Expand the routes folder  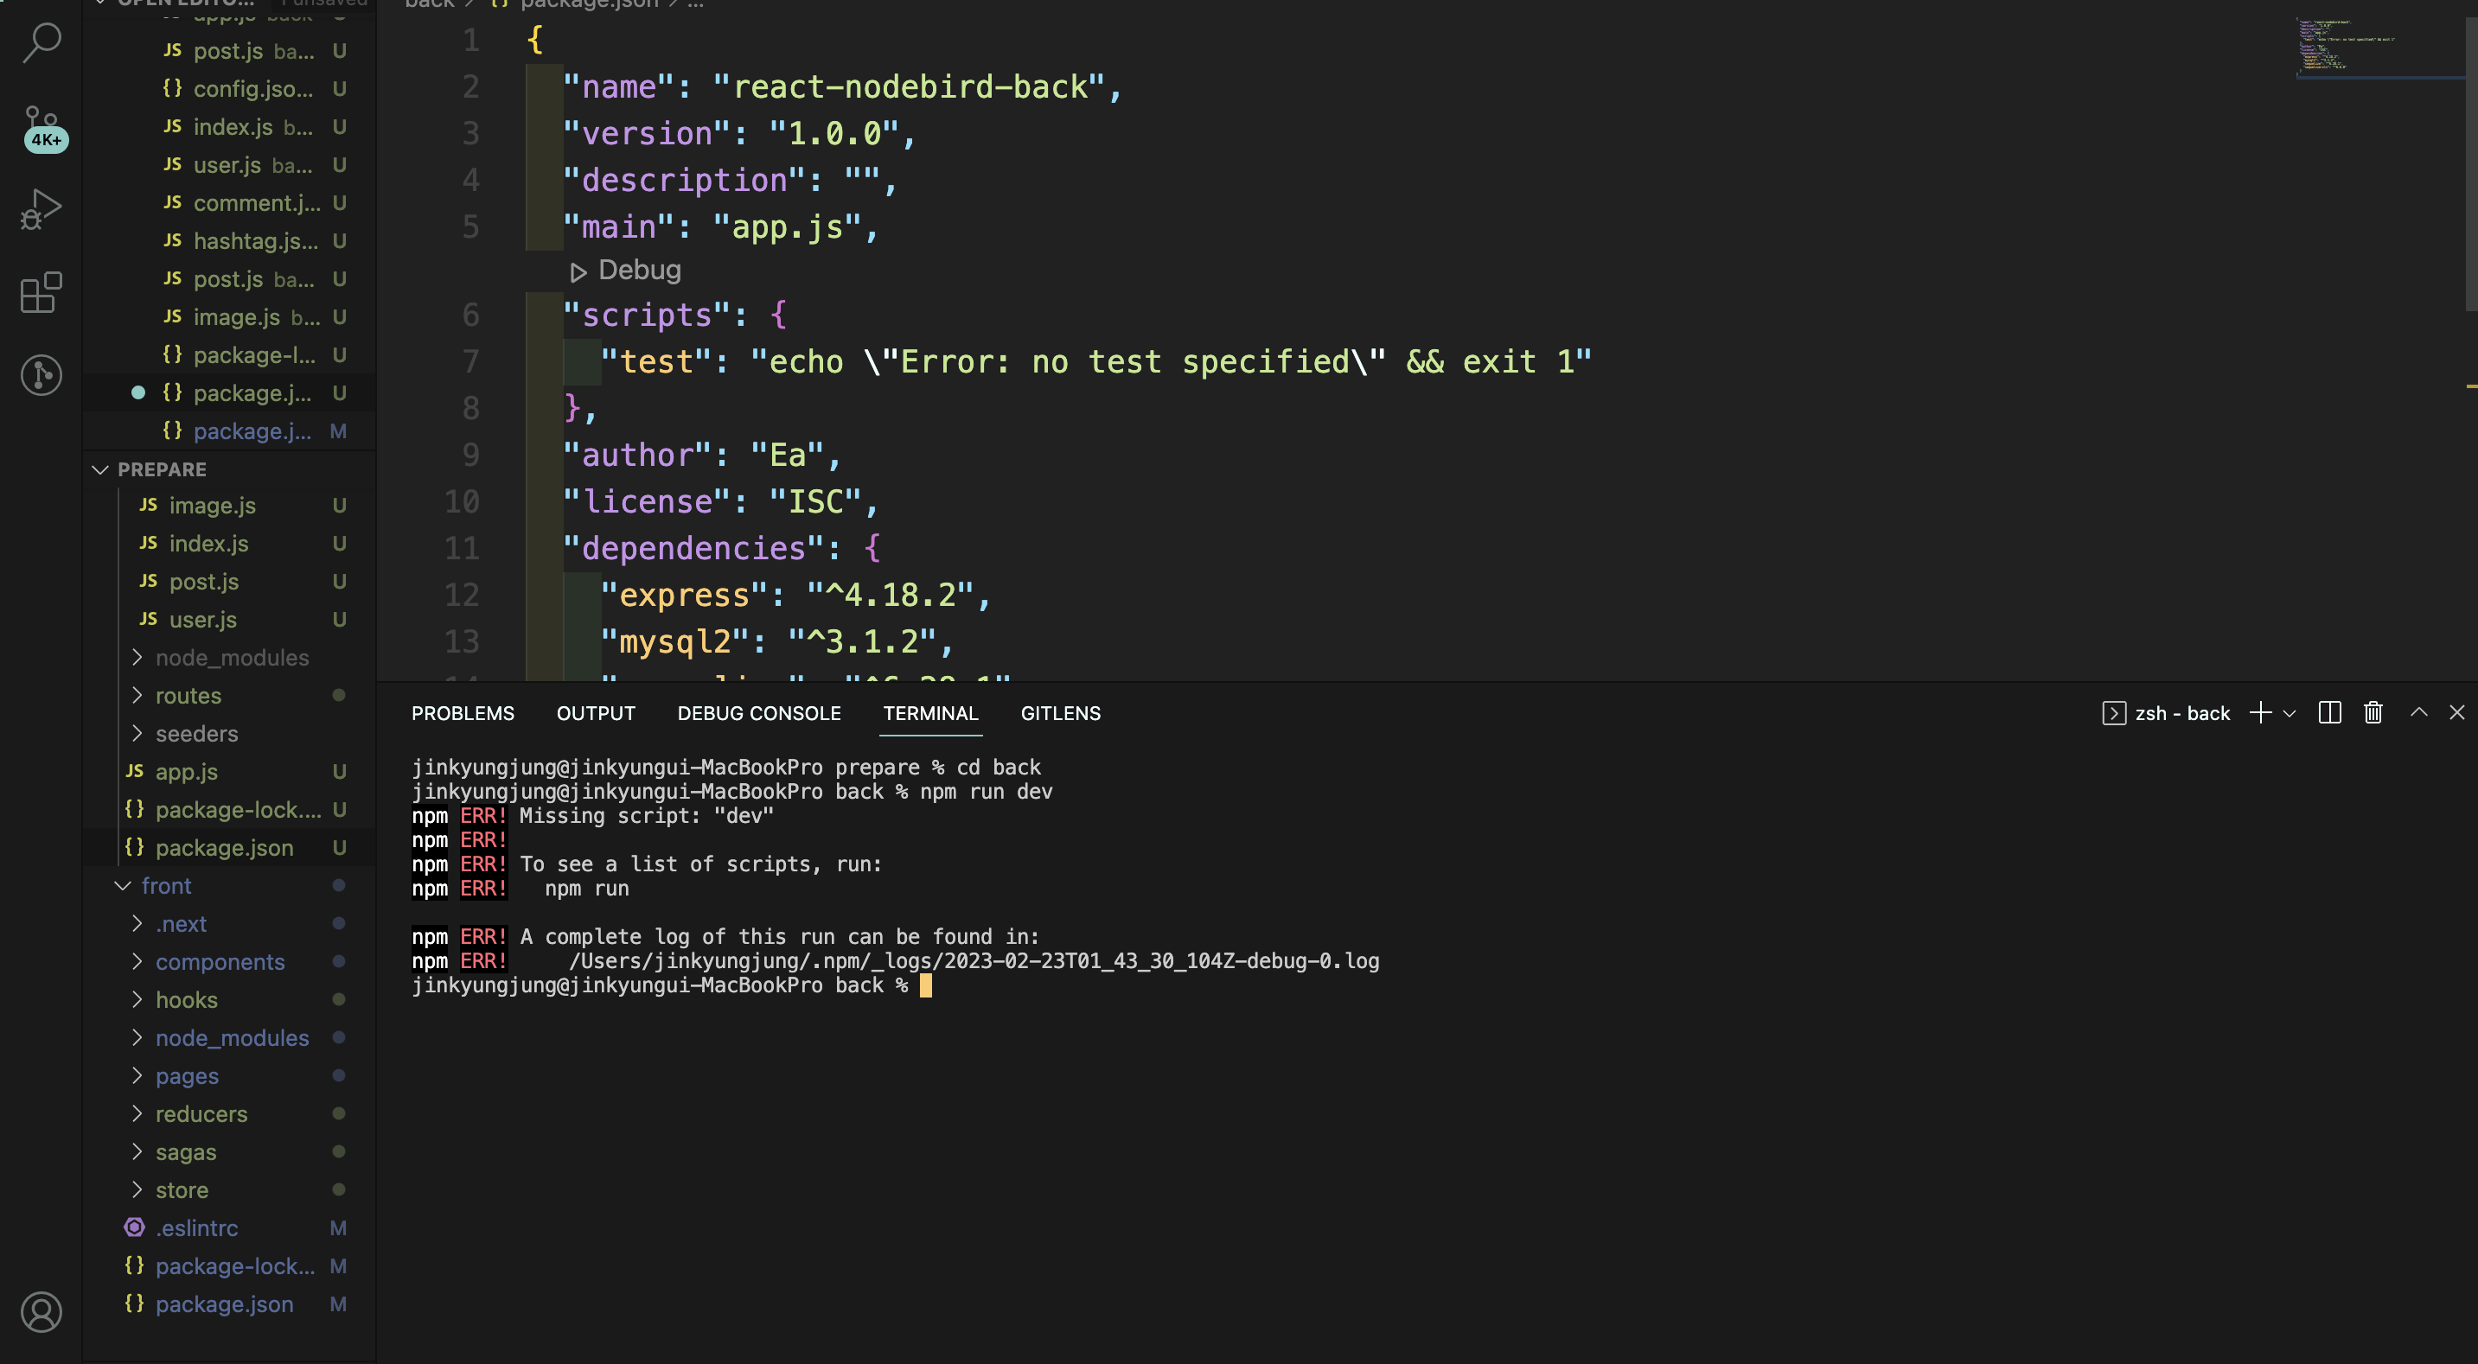229,696
